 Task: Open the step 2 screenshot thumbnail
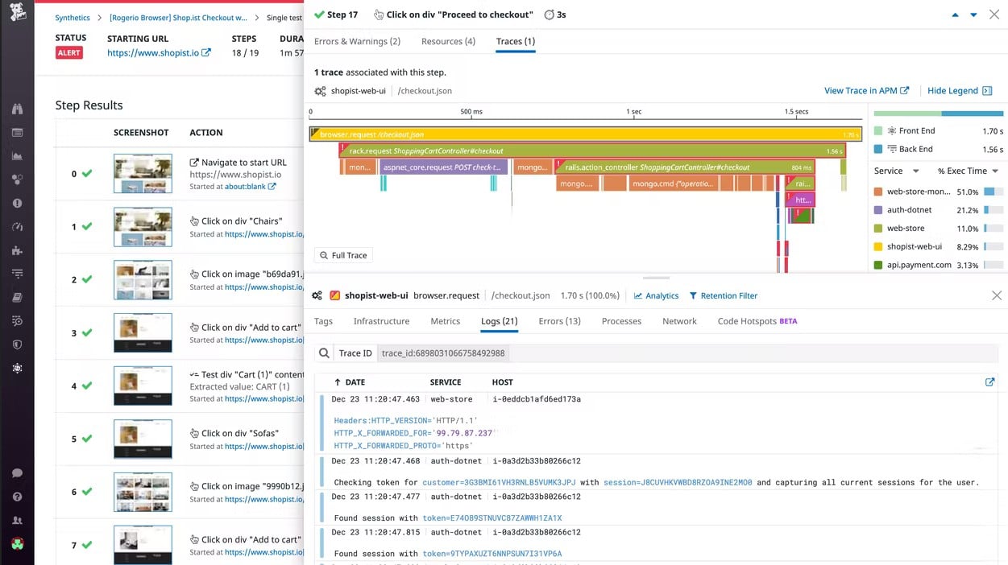[143, 279]
